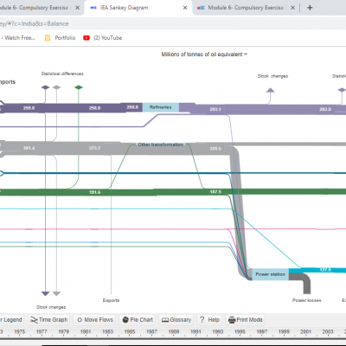Click the 355.5 coal flow value

(215, 149)
